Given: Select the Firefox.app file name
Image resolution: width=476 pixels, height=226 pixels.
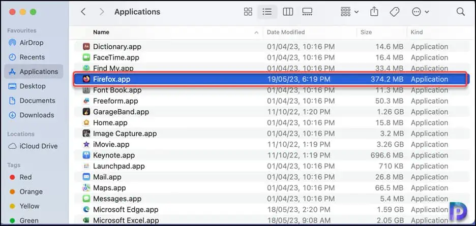Looking at the screenshot, I should pos(111,79).
